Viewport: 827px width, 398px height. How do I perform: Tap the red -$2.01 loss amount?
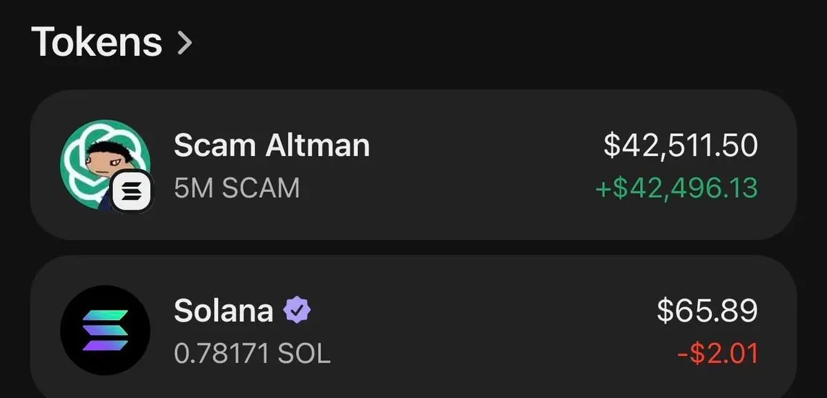(717, 354)
